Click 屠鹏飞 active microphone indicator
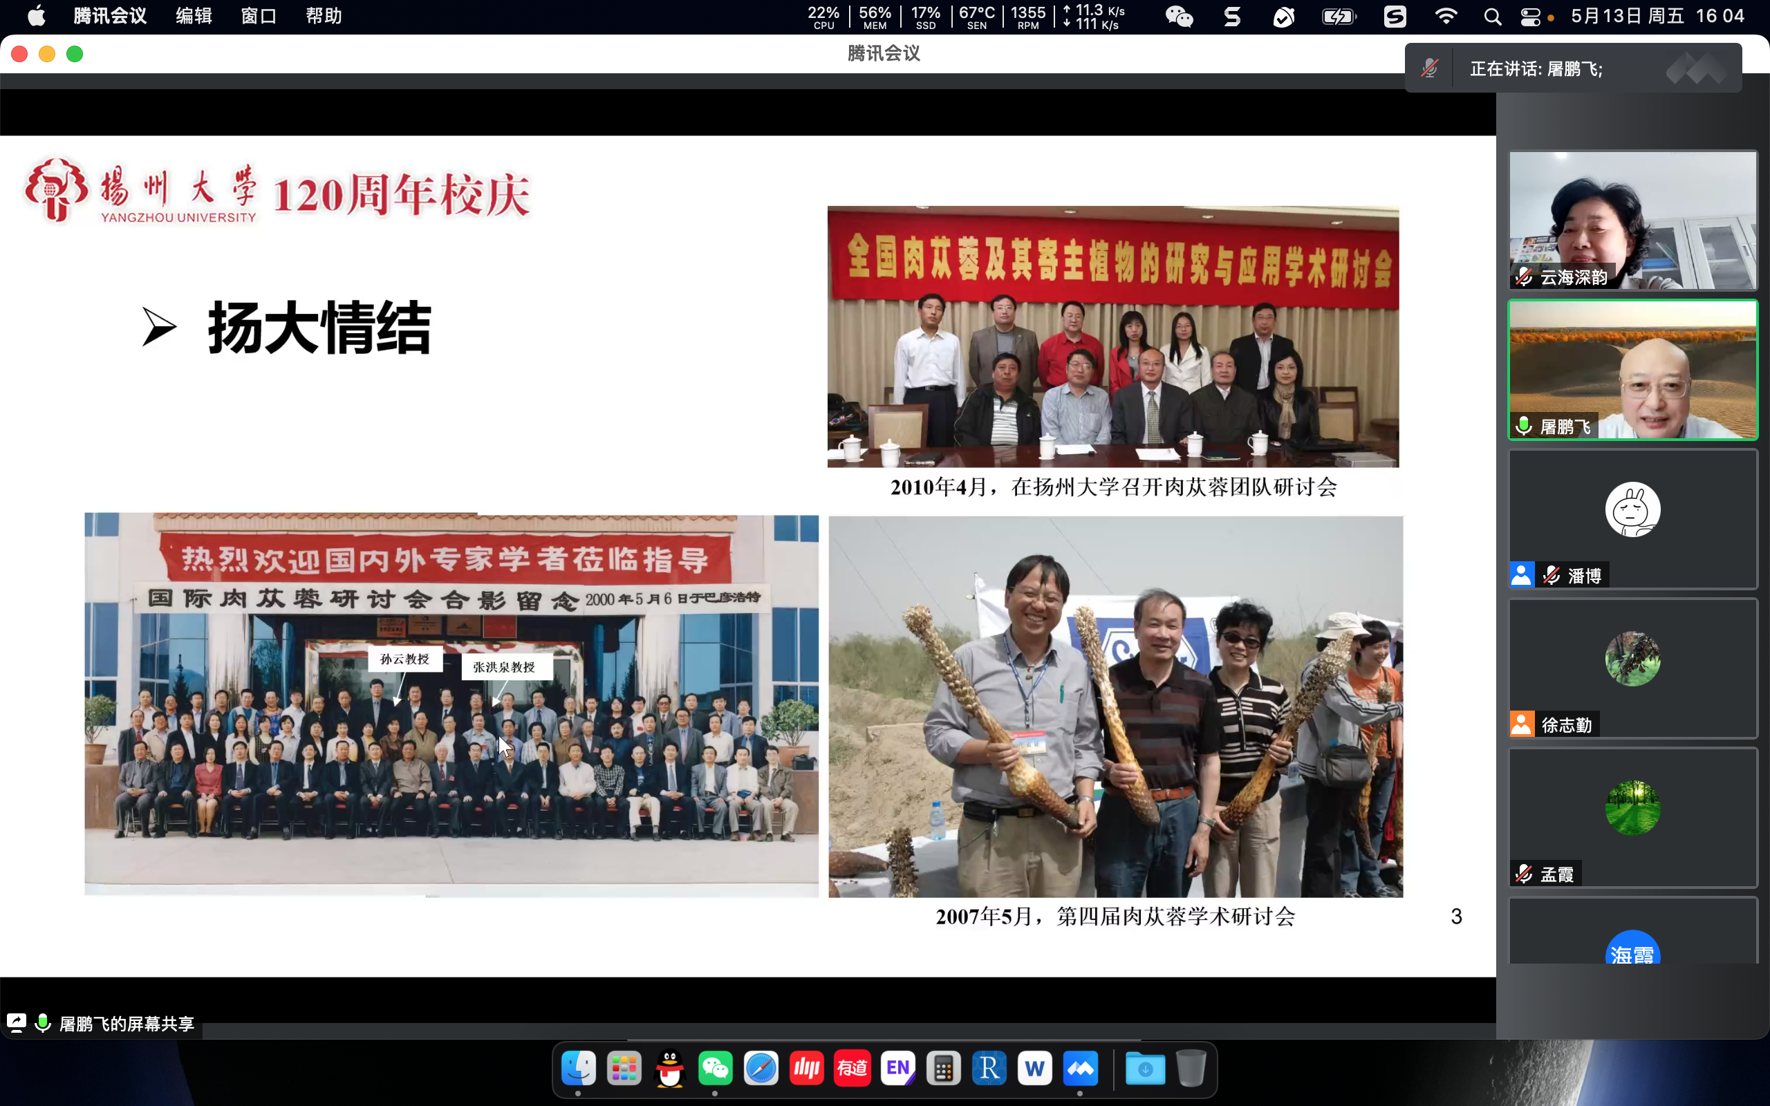The image size is (1770, 1106). 1525,427
